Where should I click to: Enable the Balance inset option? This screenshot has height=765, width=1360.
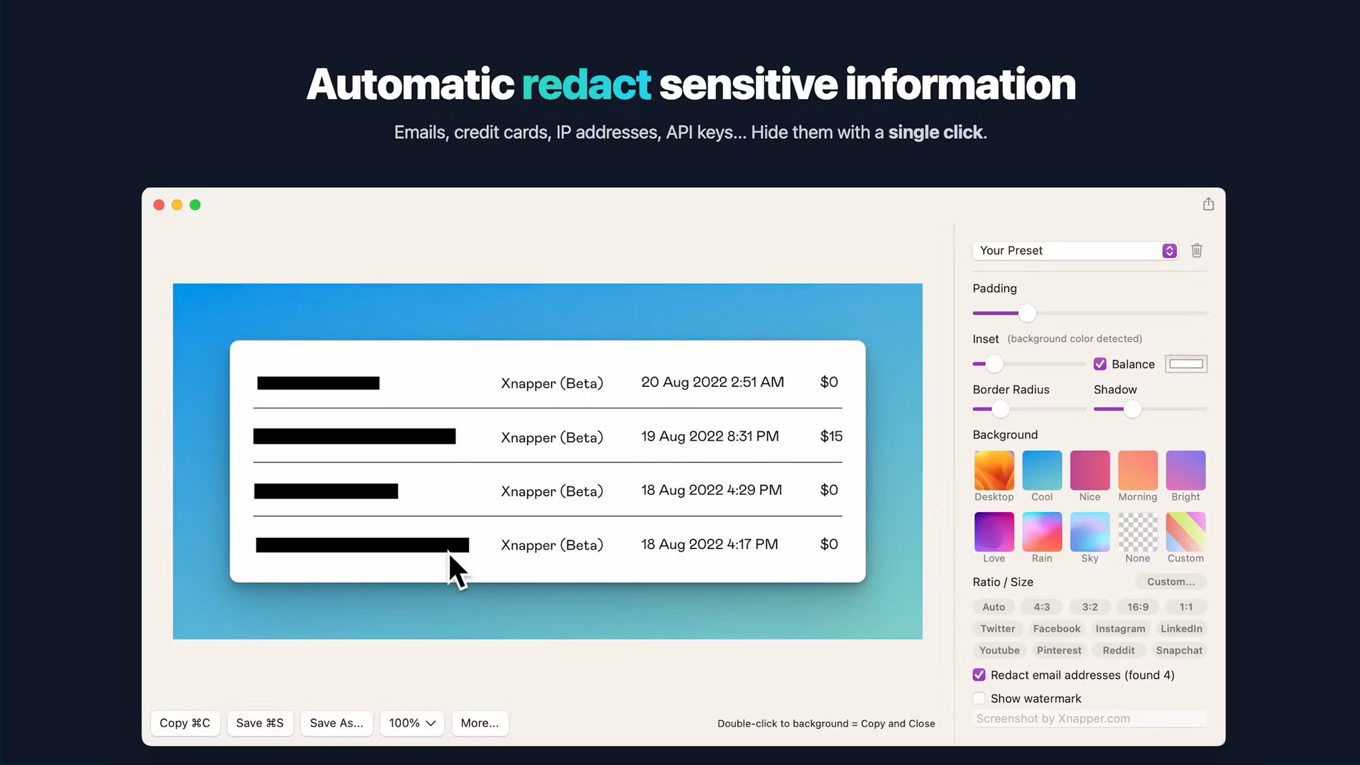point(1100,364)
